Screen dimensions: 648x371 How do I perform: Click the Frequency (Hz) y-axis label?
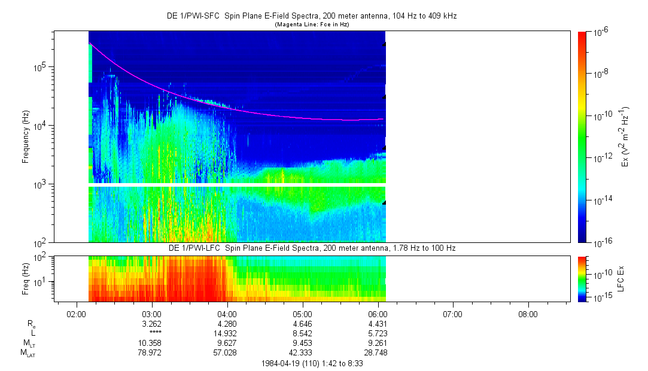pyautogui.click(x=26, y=136)
